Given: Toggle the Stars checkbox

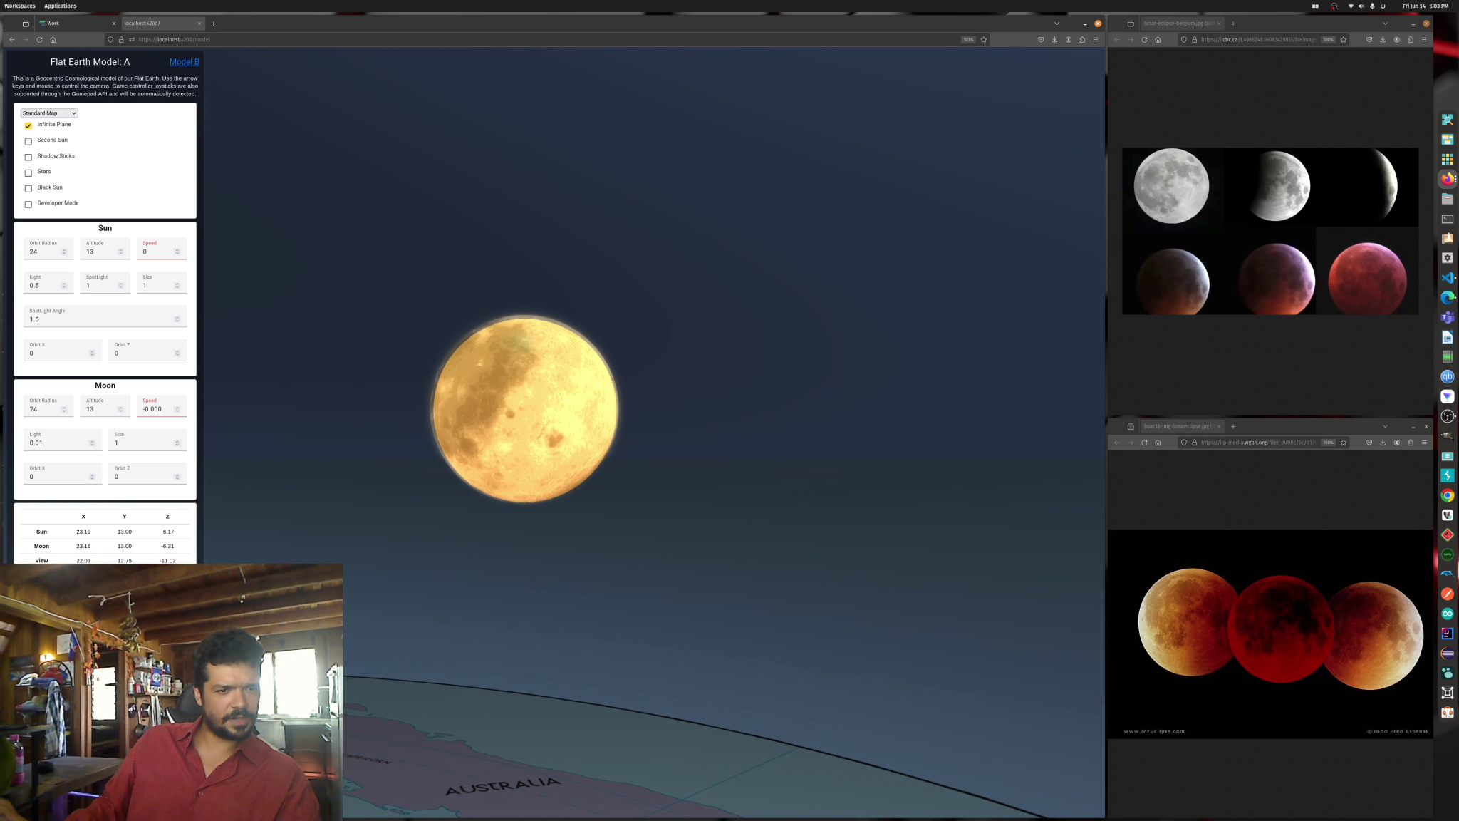Looking at the screenshot, I should (x=28, y=172).
